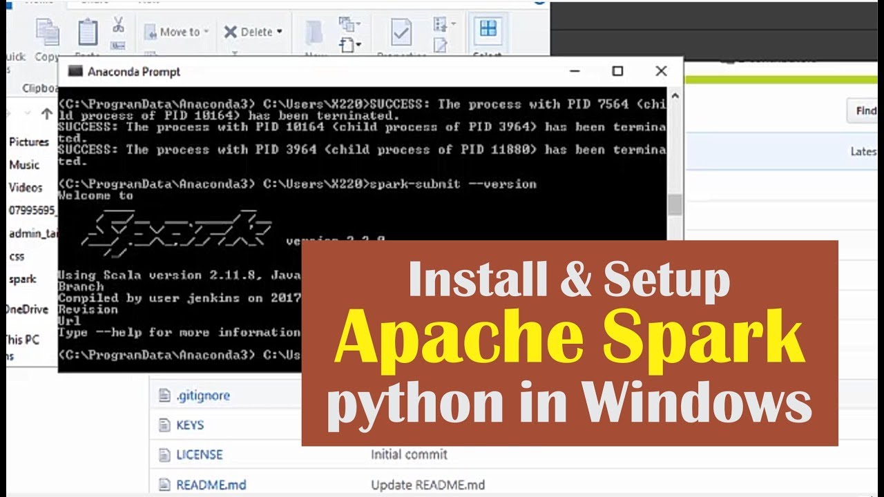884x497 pixels.
Task: Click the Select all grid icon
Action: [488, 29]
